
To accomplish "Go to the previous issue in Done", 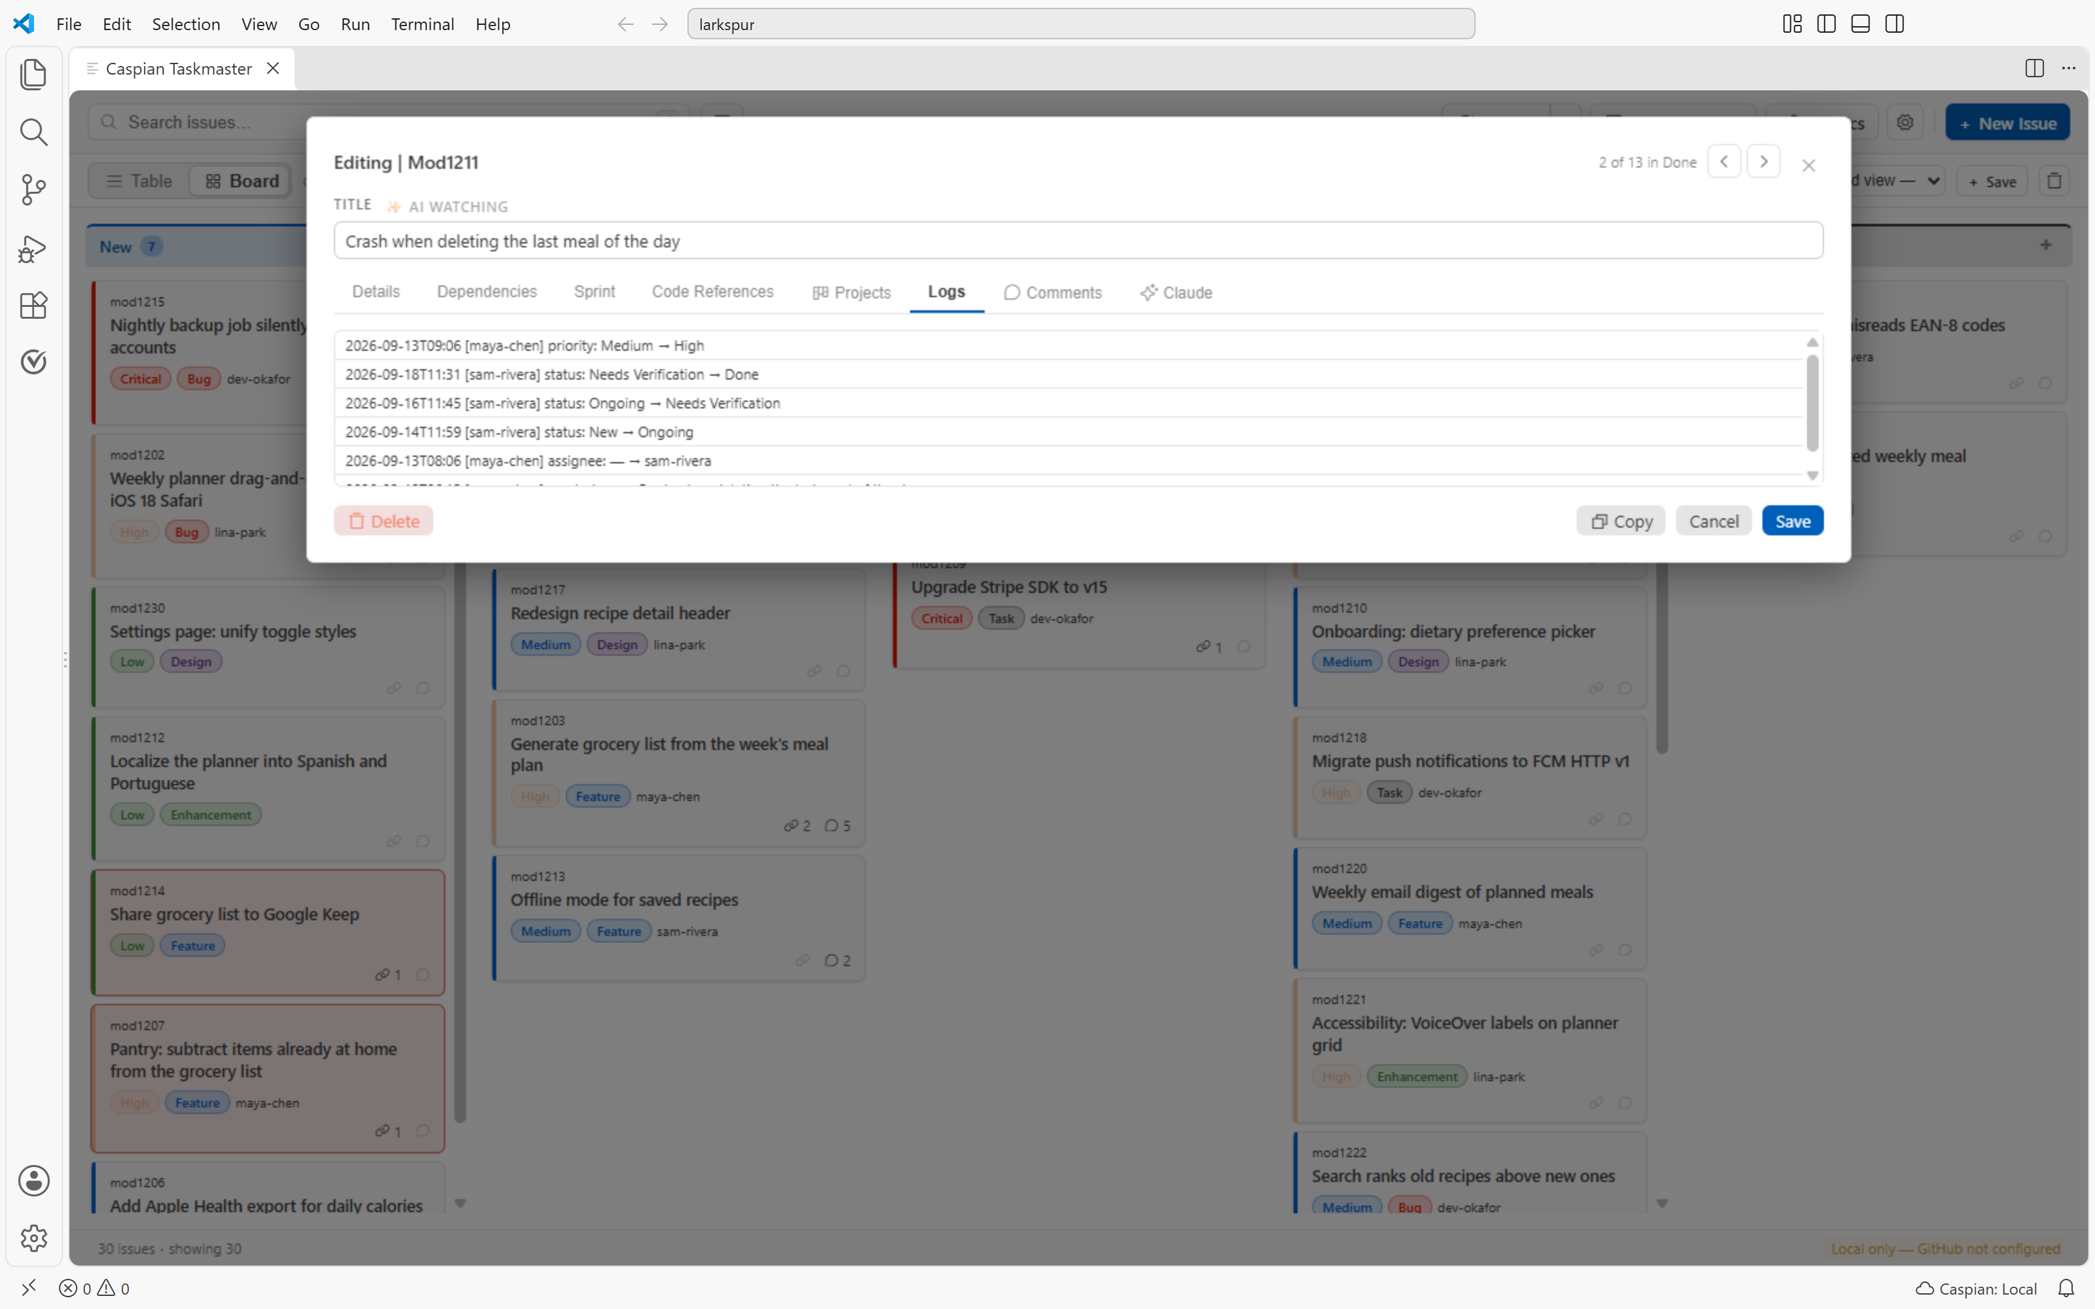I will click(1724, 162).
